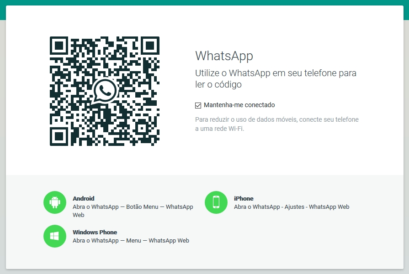Uncheck the Mantenha-me conectado checkbox
This screenshot has height=274, width=409.
tap(198, 105)
